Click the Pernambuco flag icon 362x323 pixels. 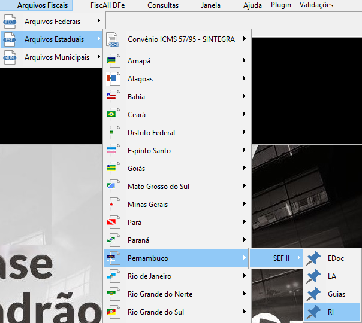[113, 258]
